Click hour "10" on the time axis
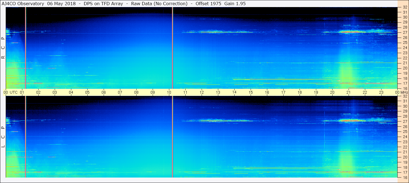 coord(169,92)
